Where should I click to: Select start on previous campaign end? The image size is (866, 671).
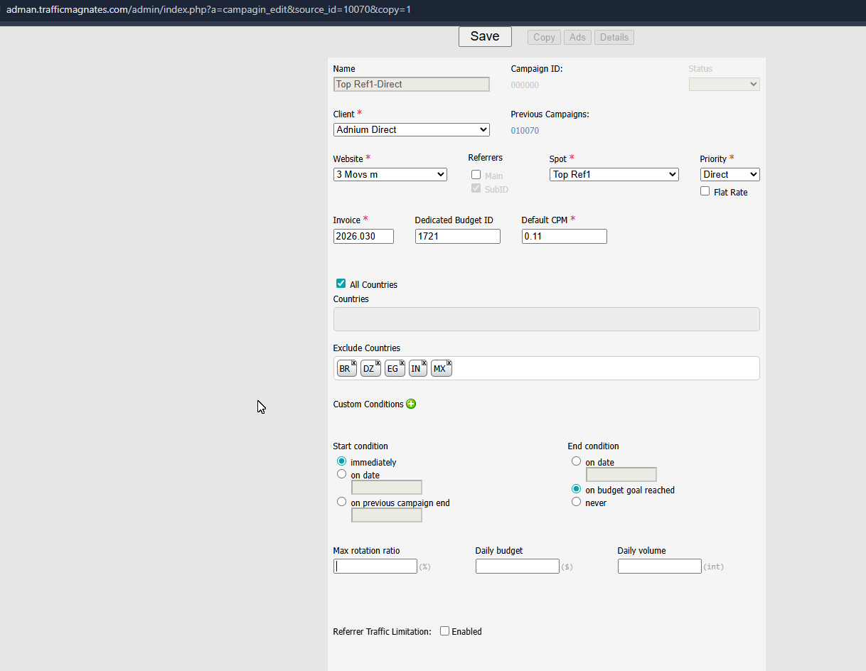[342, 502]
